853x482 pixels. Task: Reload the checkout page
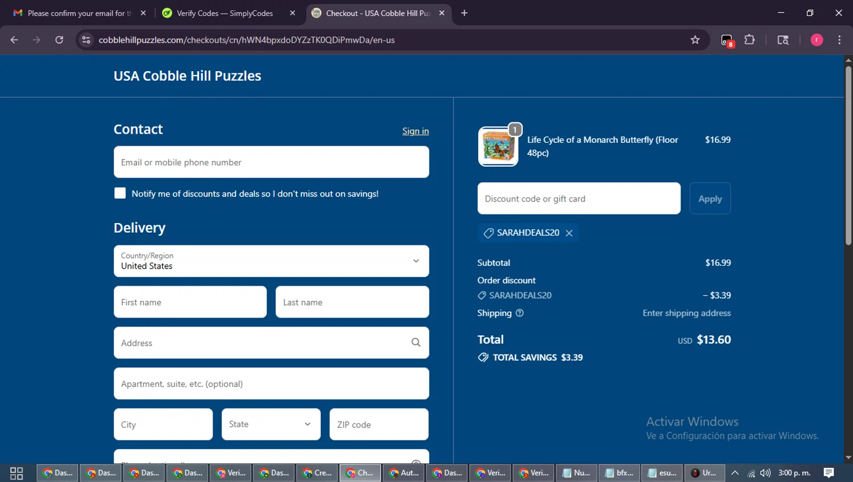pyautogui.click(x=59, y=40)
